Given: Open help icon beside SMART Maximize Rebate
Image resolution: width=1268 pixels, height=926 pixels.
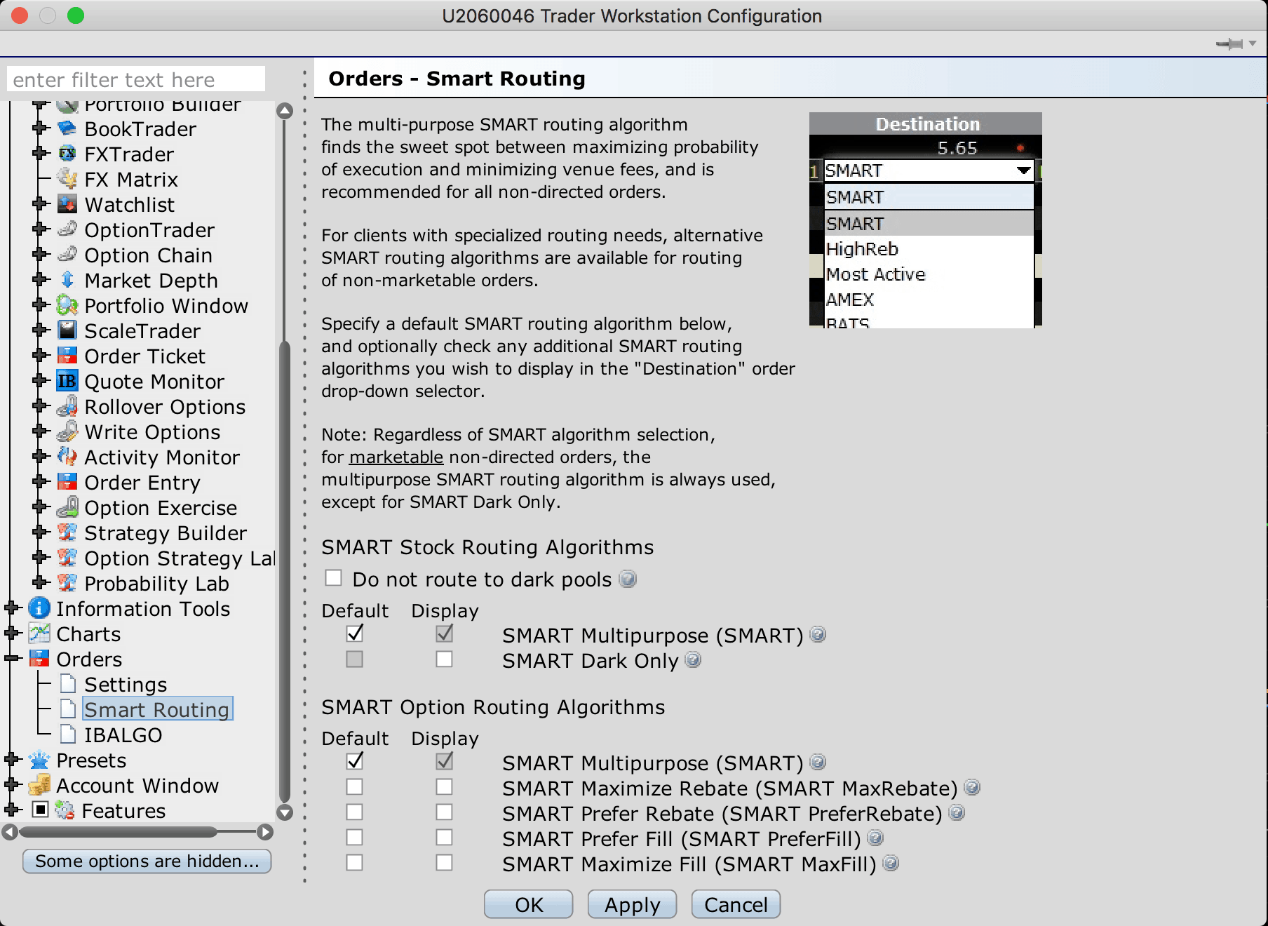Looking at the screenshot, I should tap(972, 787).
